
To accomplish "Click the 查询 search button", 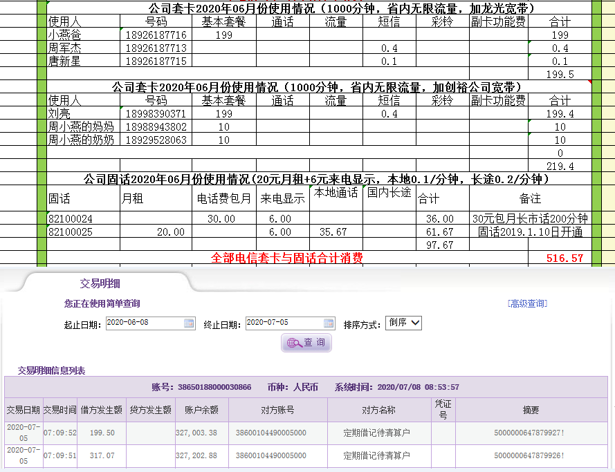I will (306, 343).
